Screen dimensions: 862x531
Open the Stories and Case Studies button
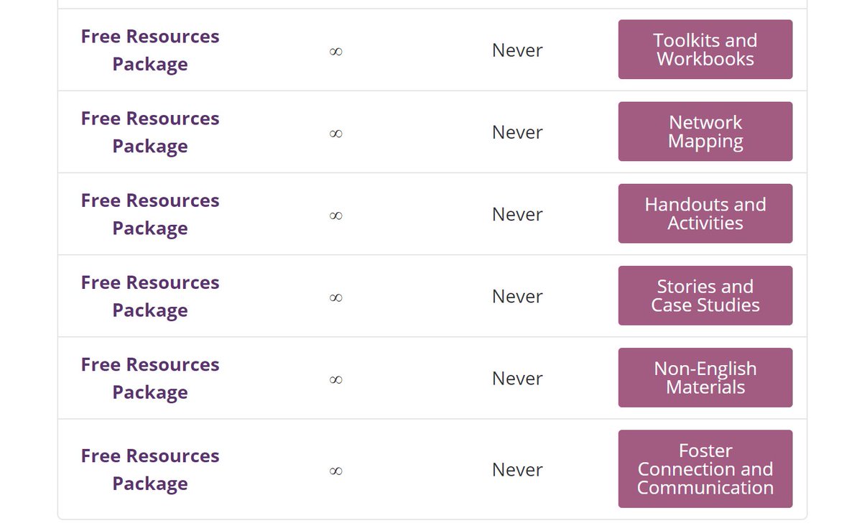[705, 295]
